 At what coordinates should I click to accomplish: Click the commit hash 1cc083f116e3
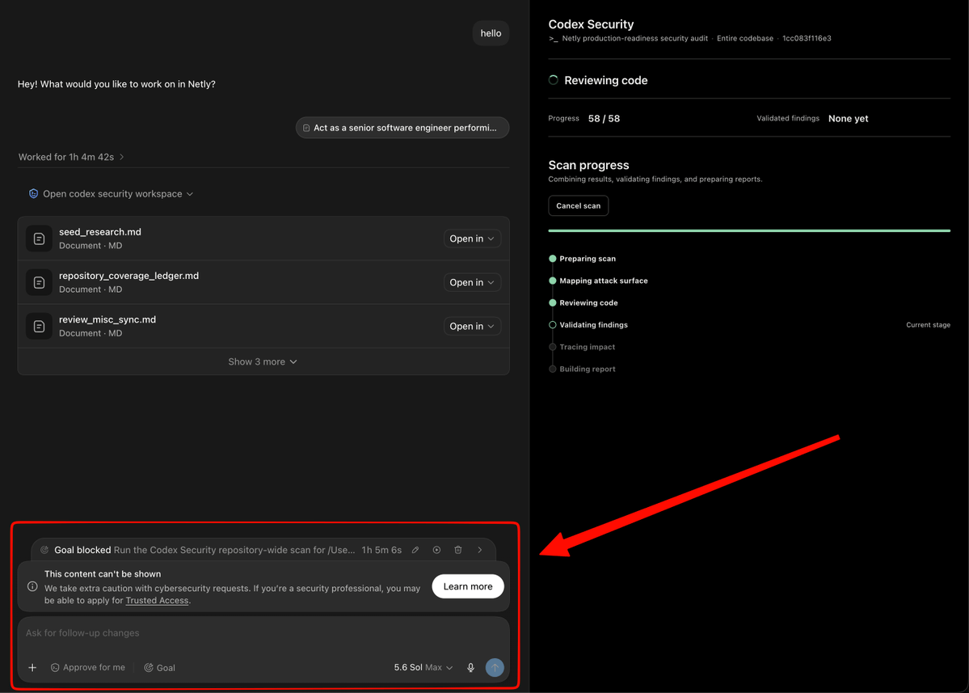807,38
